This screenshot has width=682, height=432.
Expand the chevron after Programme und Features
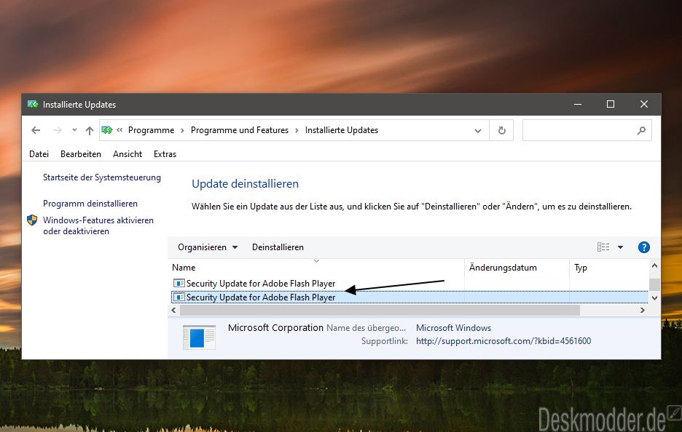coord(297,131)
